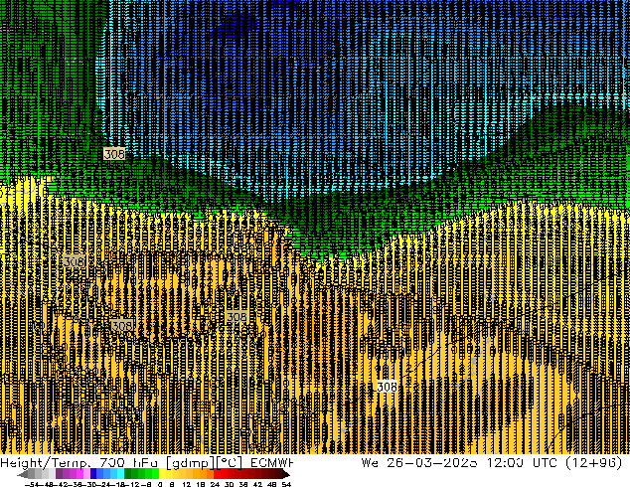Click the 54 tick label on the legend
630x487 pixels.
(286, 484)
